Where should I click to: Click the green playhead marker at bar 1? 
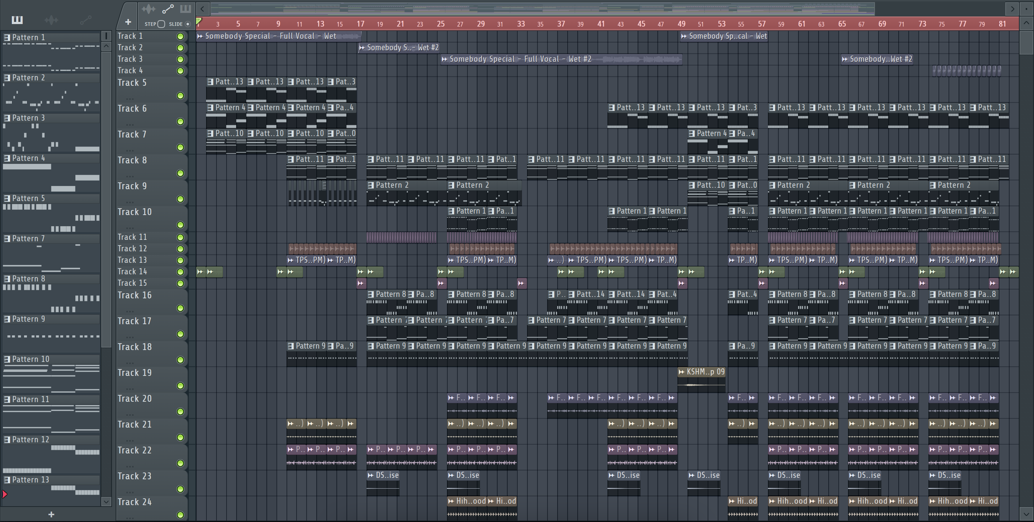pos(199,21)
